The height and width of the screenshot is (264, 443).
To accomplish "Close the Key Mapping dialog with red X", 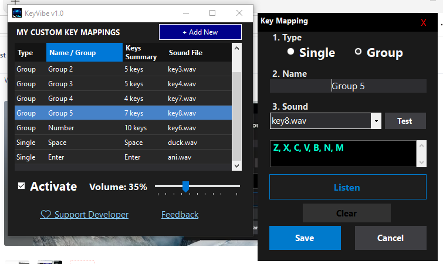I will (x=423, y=23).
